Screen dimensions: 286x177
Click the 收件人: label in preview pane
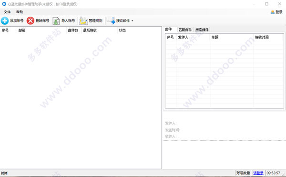(171, 136)
